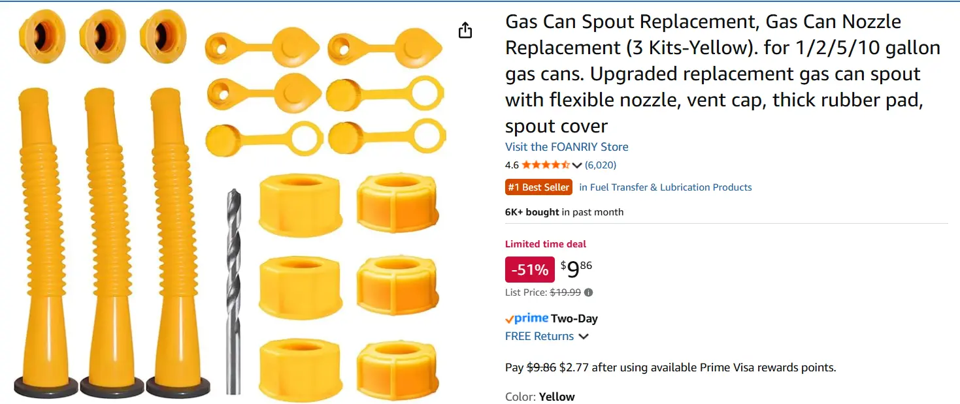Click the drill bit in product image

[x=233, y=290]
